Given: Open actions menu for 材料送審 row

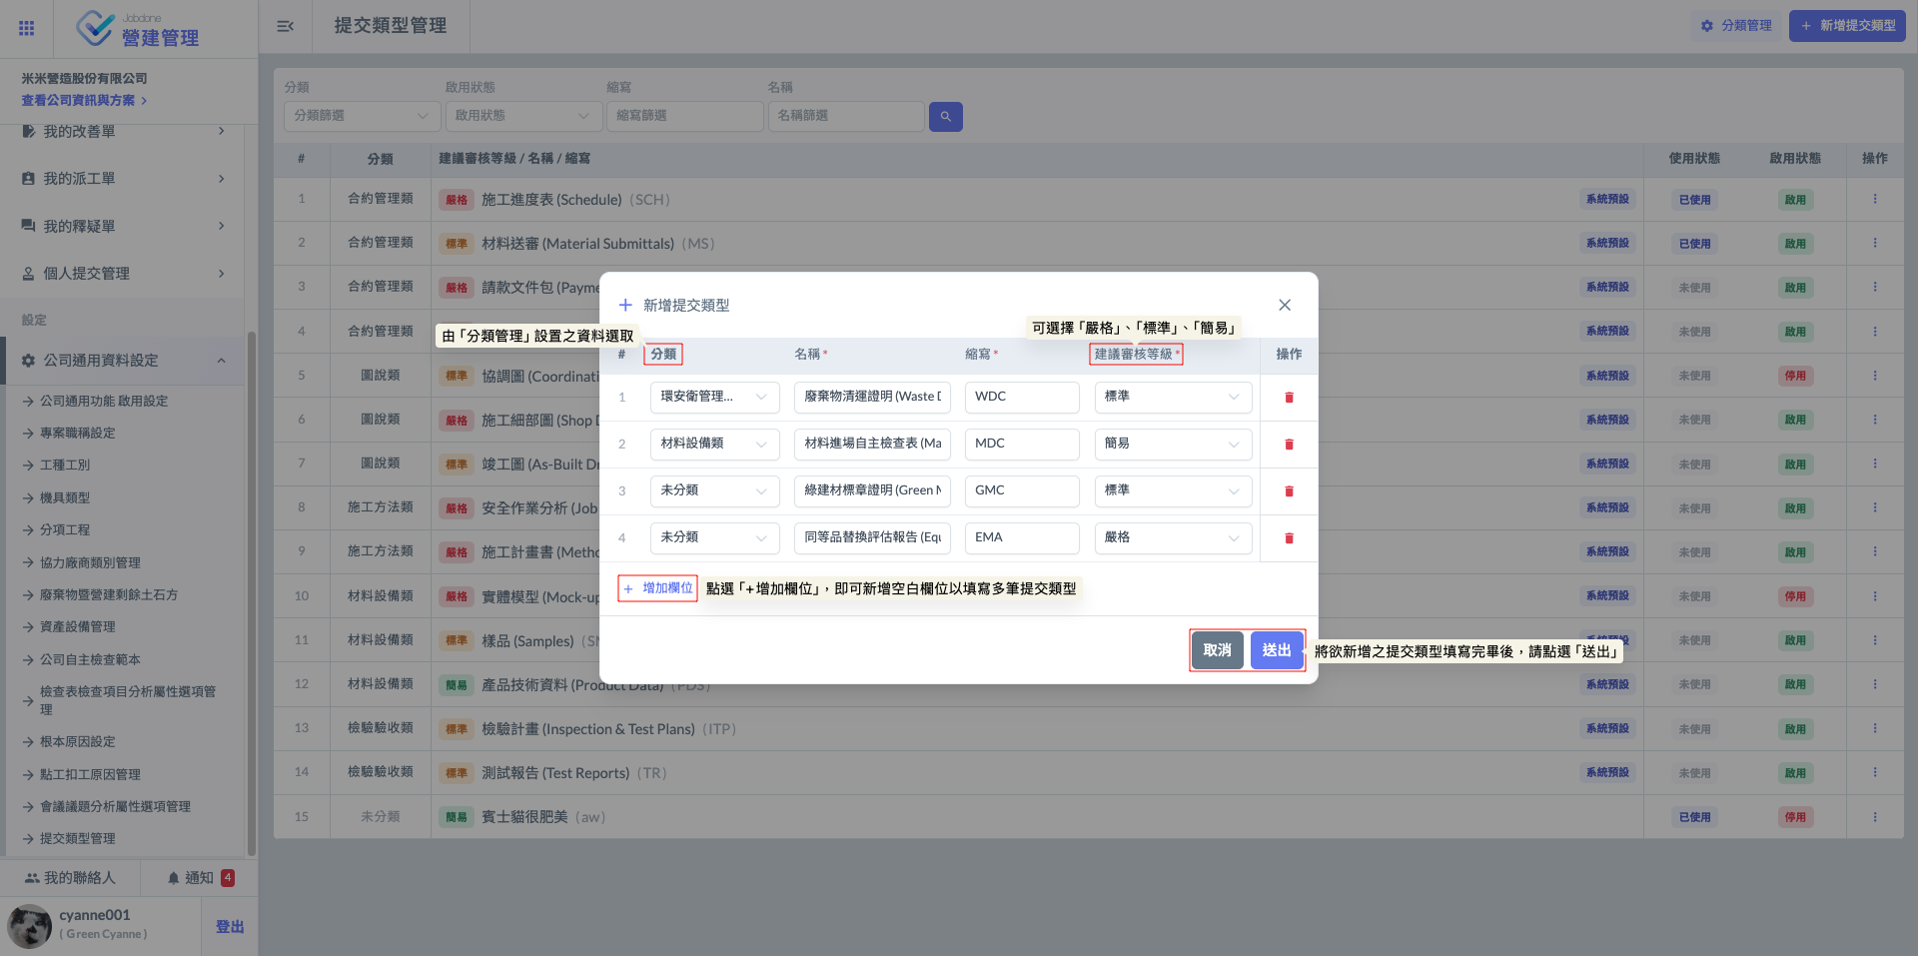Looking at the screenshot, I should tap(1874, 243).
